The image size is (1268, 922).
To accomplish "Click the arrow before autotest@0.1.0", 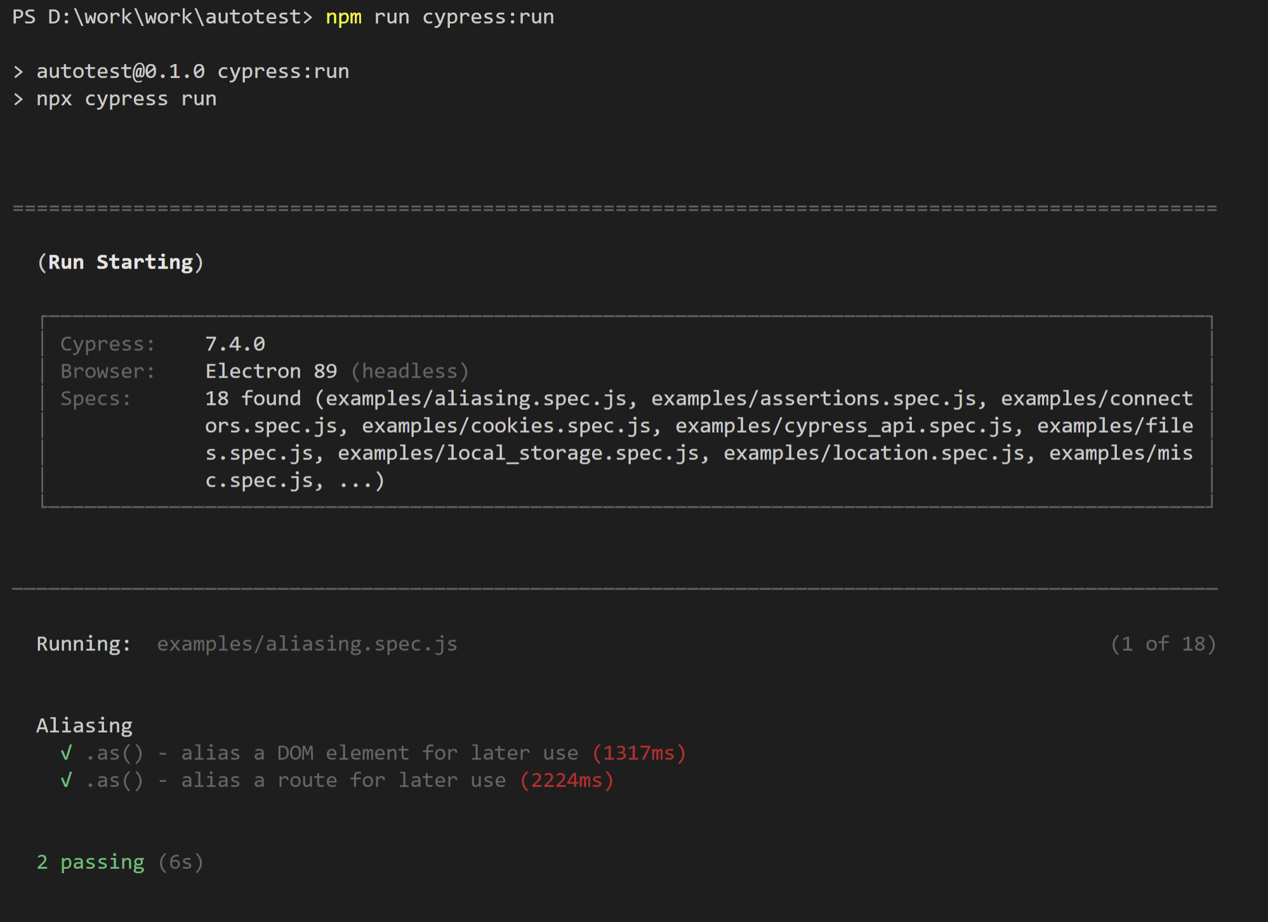I will tap(18, 72).
